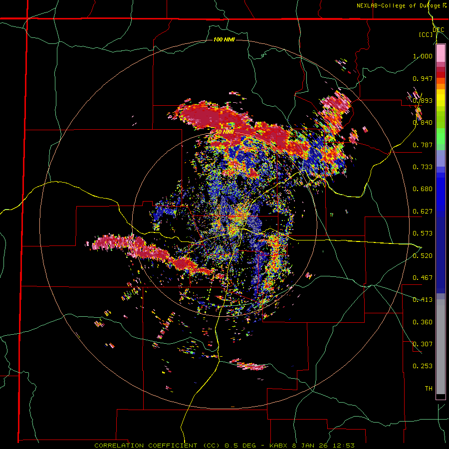Viewport: 449px width, 449px height.
Task: Click the bright green band of color bar
Action: tap(441, 136)
